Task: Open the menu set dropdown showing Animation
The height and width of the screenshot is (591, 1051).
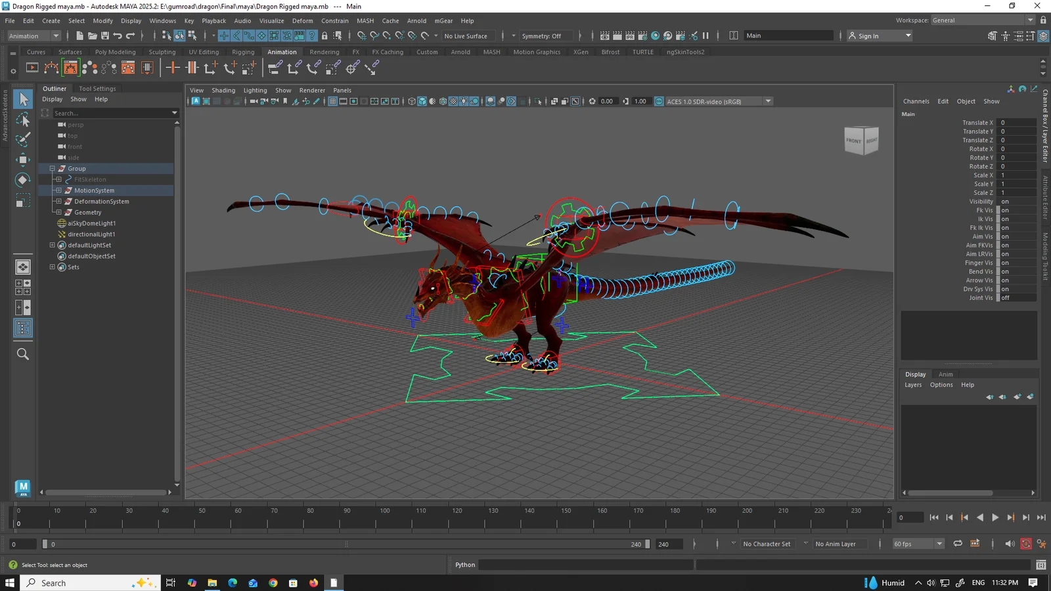Action: (33, 35)
